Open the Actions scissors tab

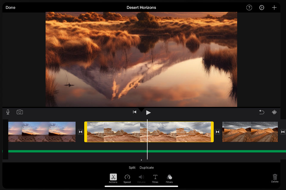[113, 178]
